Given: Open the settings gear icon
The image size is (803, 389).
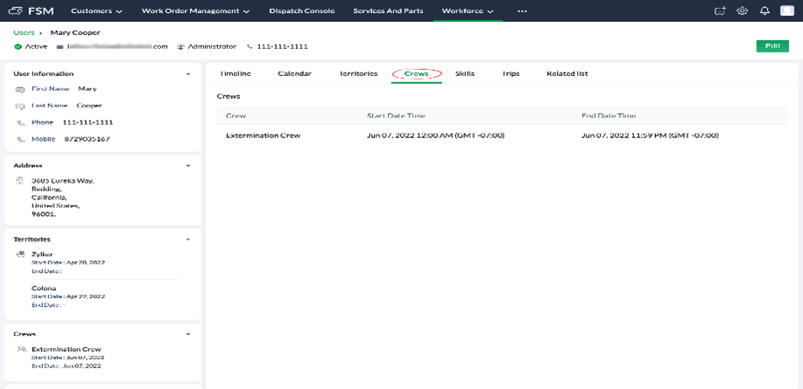Looking at the screenshot, I should (x=743, y=11).
